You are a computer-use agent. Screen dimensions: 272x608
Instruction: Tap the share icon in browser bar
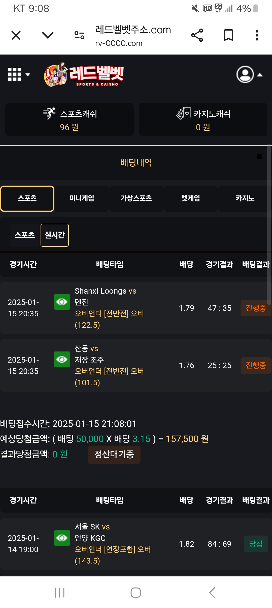[x=197, y=35]
